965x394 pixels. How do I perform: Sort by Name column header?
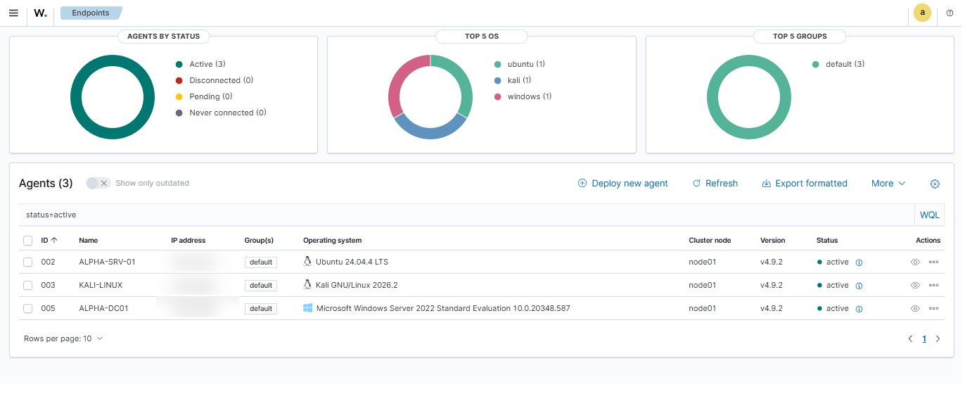coord(89,240)
